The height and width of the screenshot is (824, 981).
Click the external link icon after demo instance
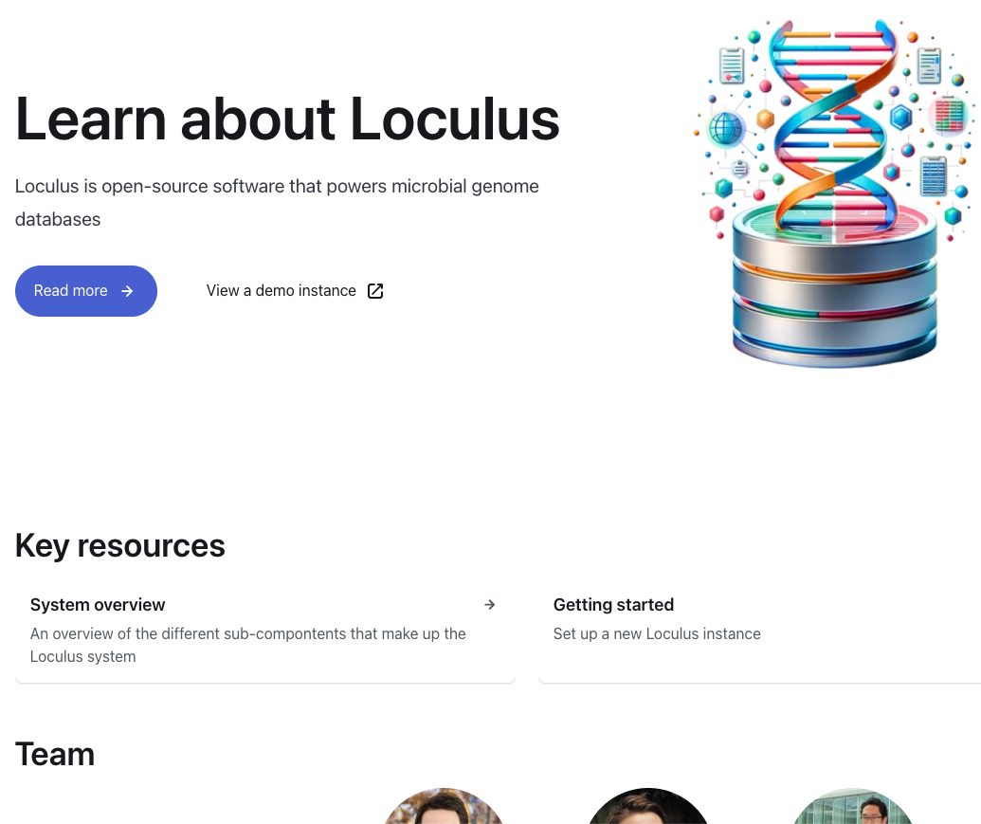[375, 291]
